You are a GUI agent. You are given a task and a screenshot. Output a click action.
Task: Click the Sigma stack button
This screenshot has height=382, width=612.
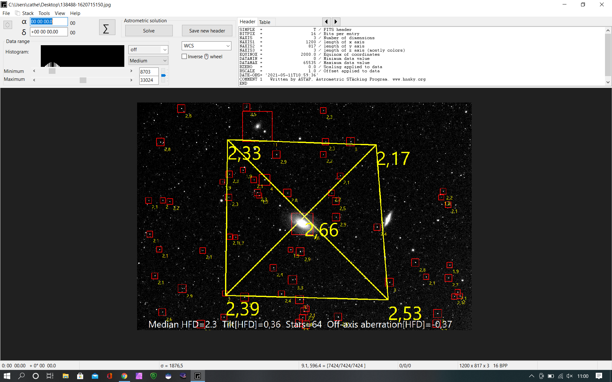(x=107, y=28)
